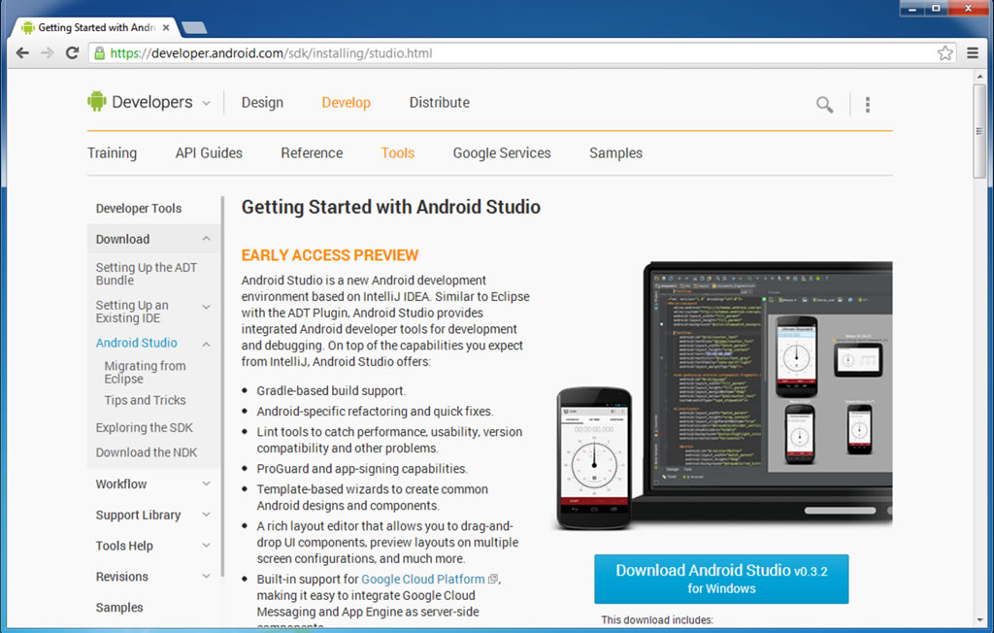Expand the Workflow section chevron
Image resolution: width=994 pixels, height=633 pixels.
click(x=206, y=483)
